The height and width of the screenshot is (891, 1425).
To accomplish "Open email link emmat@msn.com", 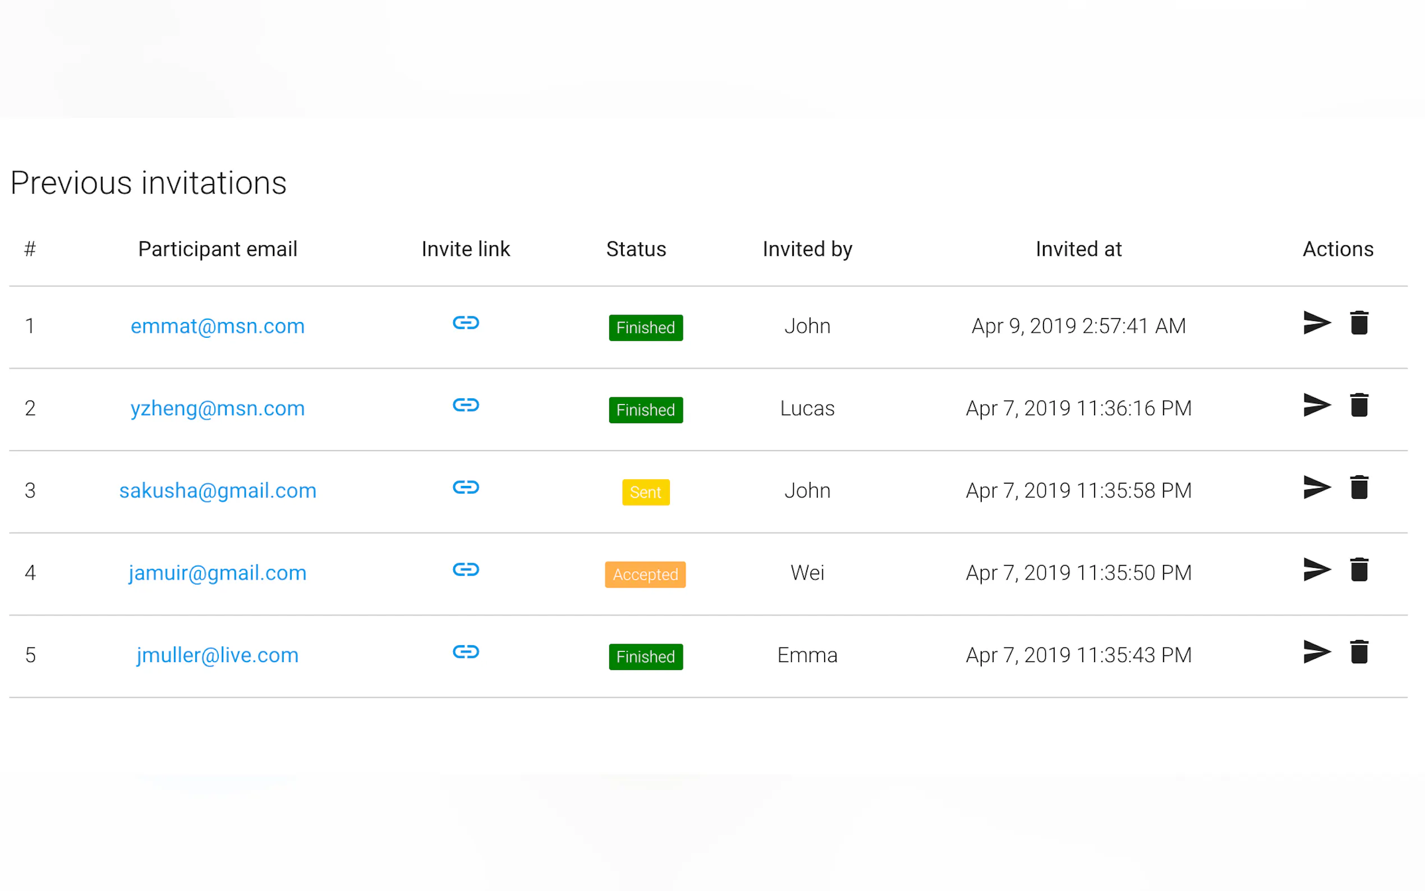I will [x=217, y=326].
